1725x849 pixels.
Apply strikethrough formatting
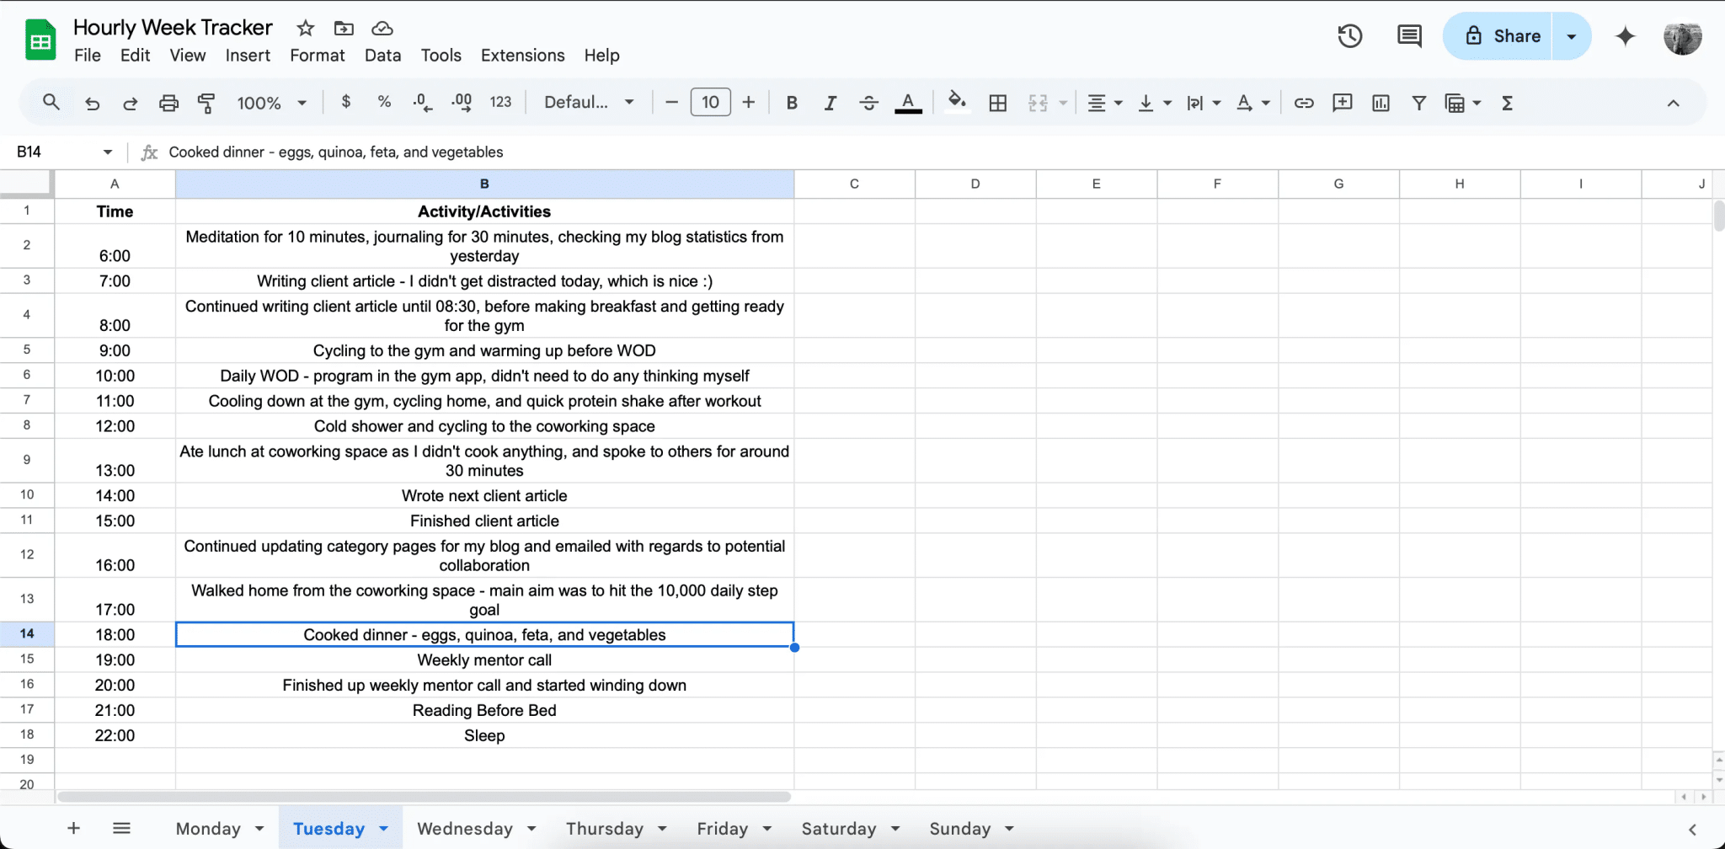tap(868, 102)
